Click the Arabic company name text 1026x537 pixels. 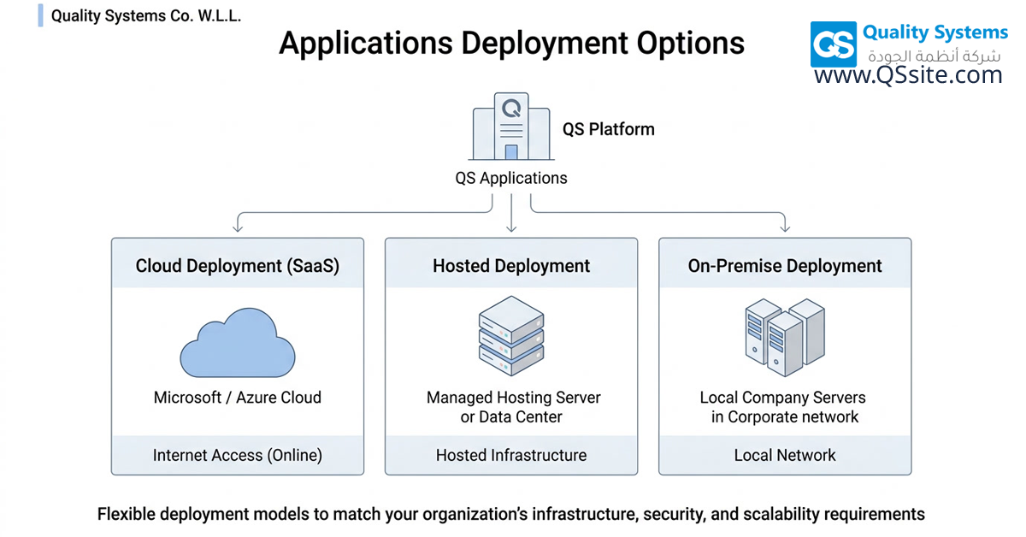[934, 56]
